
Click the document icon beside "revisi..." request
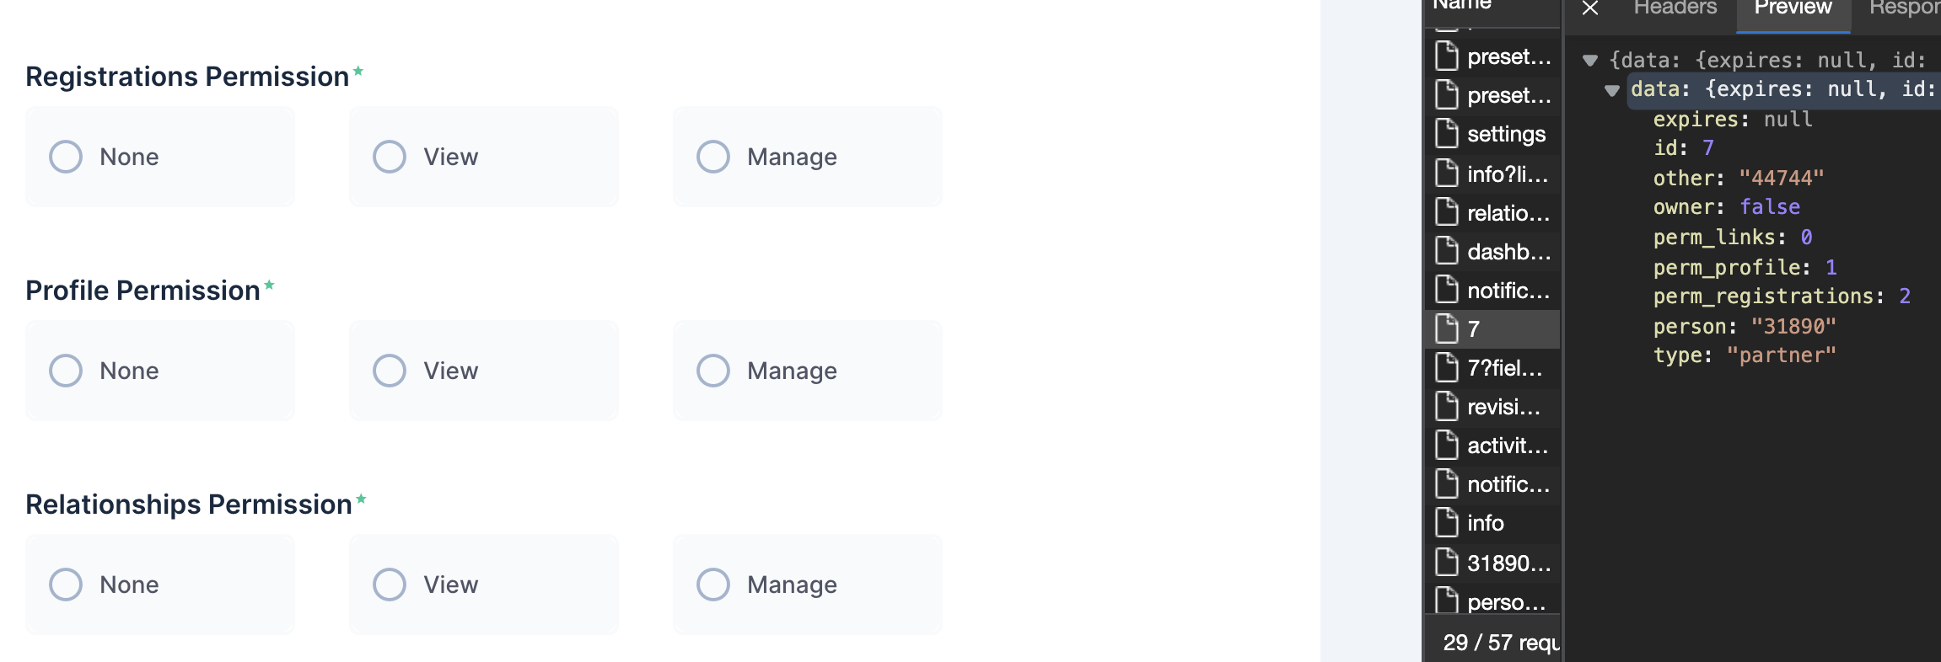pos(1448,407)
